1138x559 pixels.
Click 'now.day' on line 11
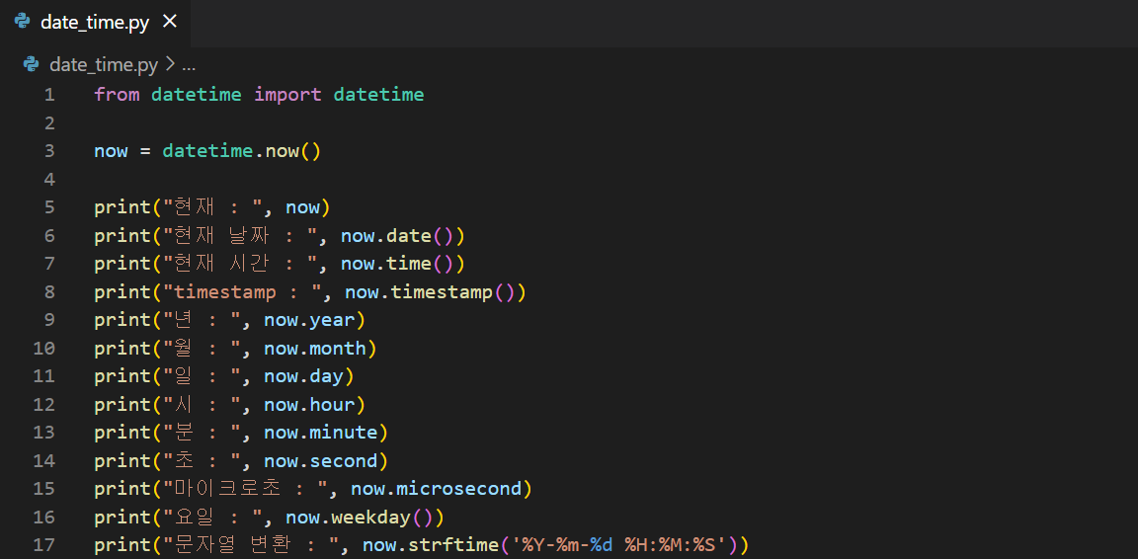[303, 376]
